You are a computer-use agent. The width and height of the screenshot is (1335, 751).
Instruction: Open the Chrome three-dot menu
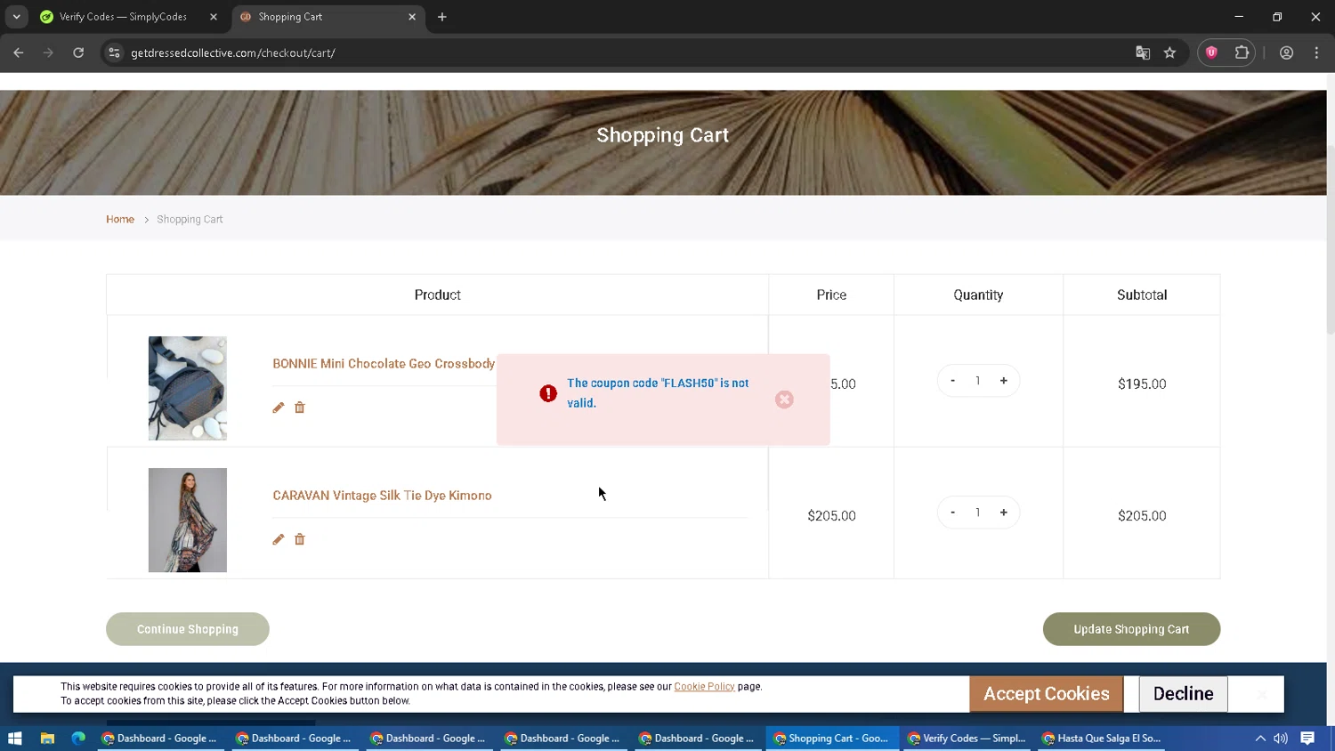(1316, 53)
